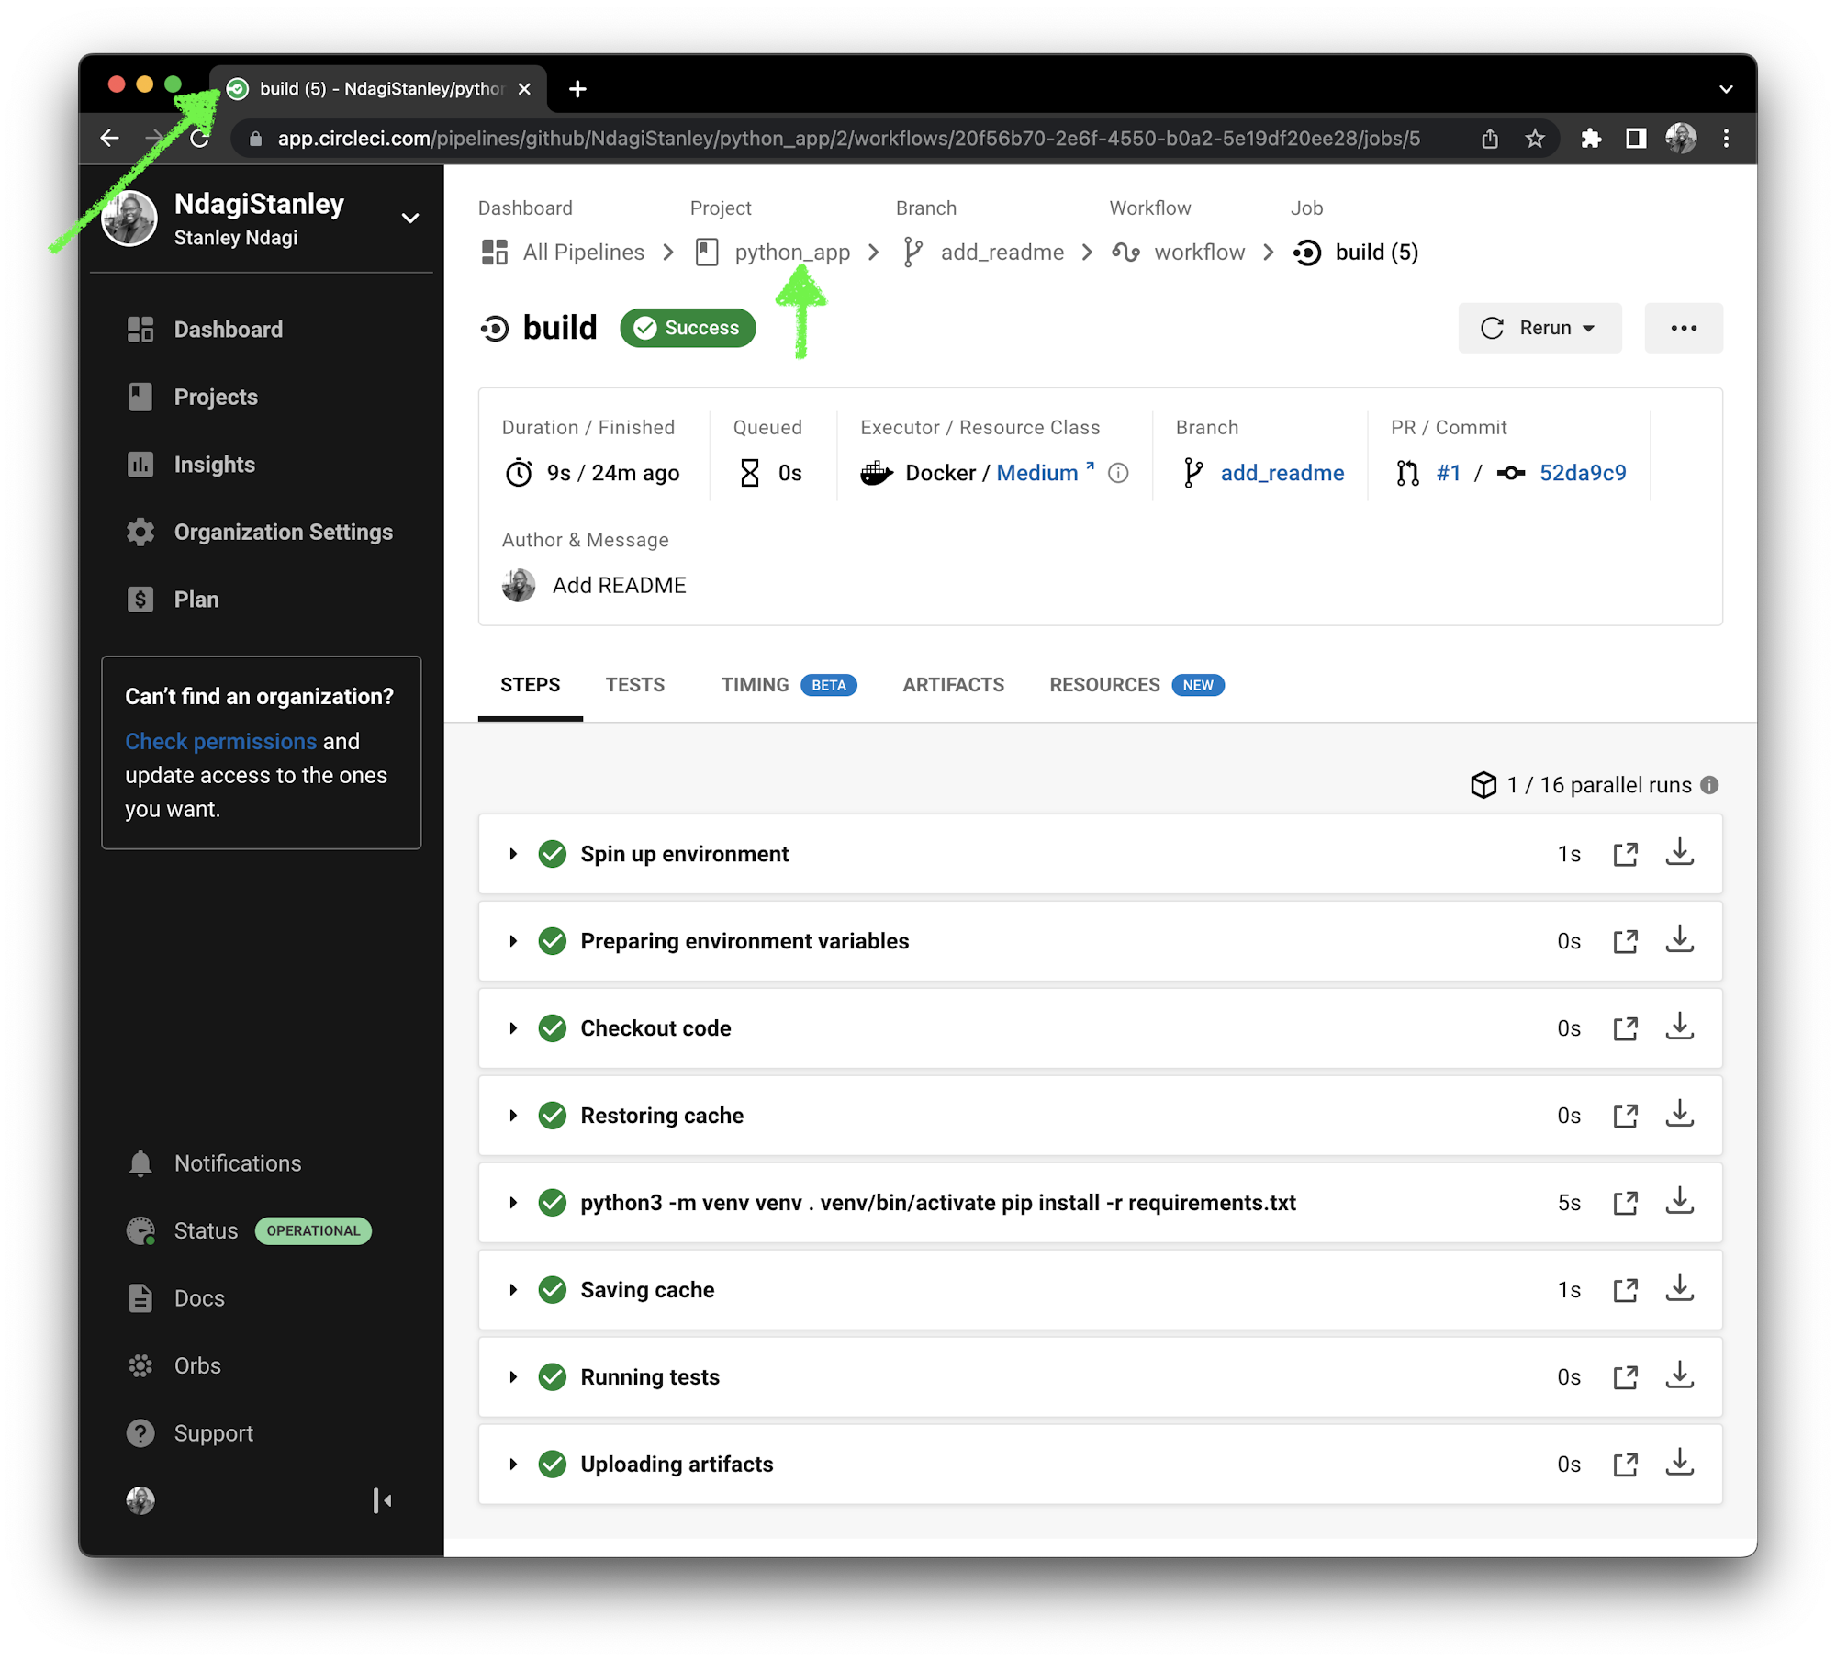The height and width of the screenshot is (1661, 1836).
Task: Open add_readme branch breadcrumb
Action: (982, 252)
